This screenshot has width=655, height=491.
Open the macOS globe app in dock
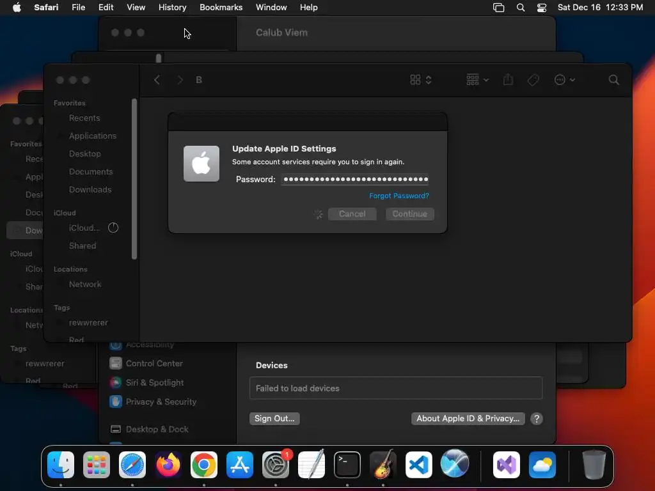[x=455, y=464]
